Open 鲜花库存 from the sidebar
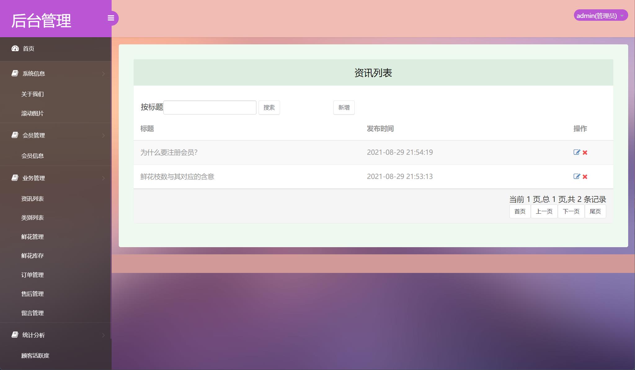 coord(32,256)
